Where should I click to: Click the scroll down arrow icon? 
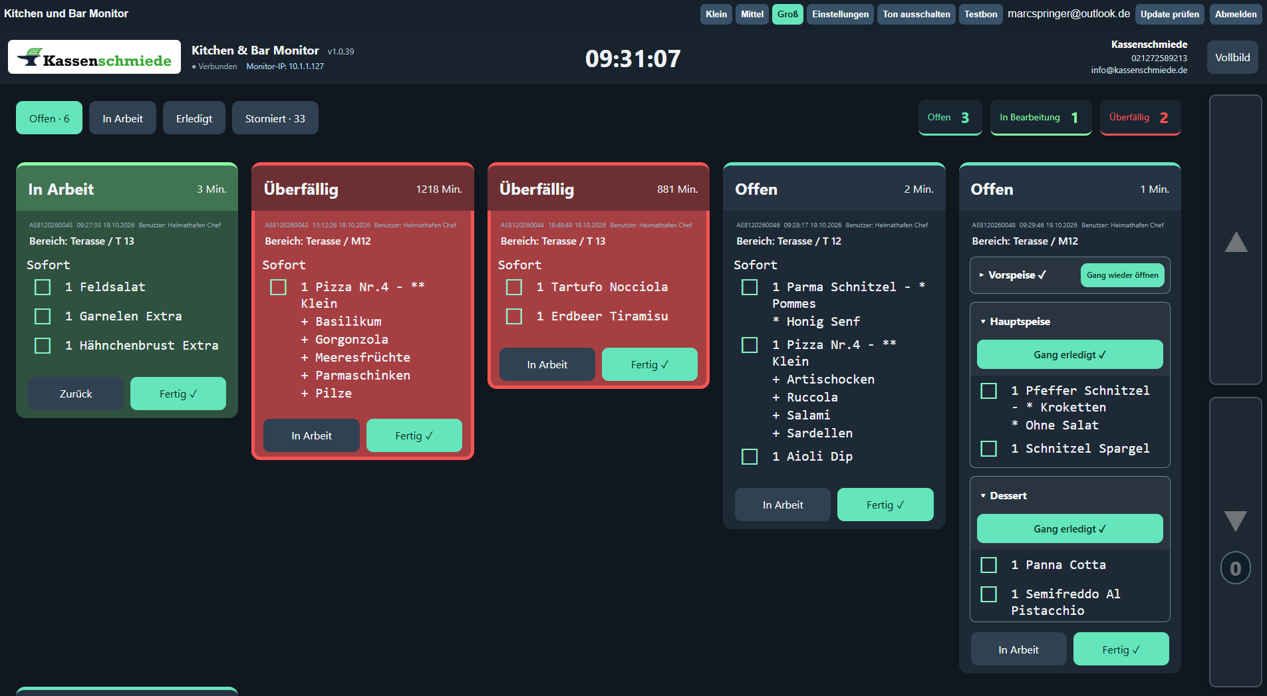[1236, 521]
